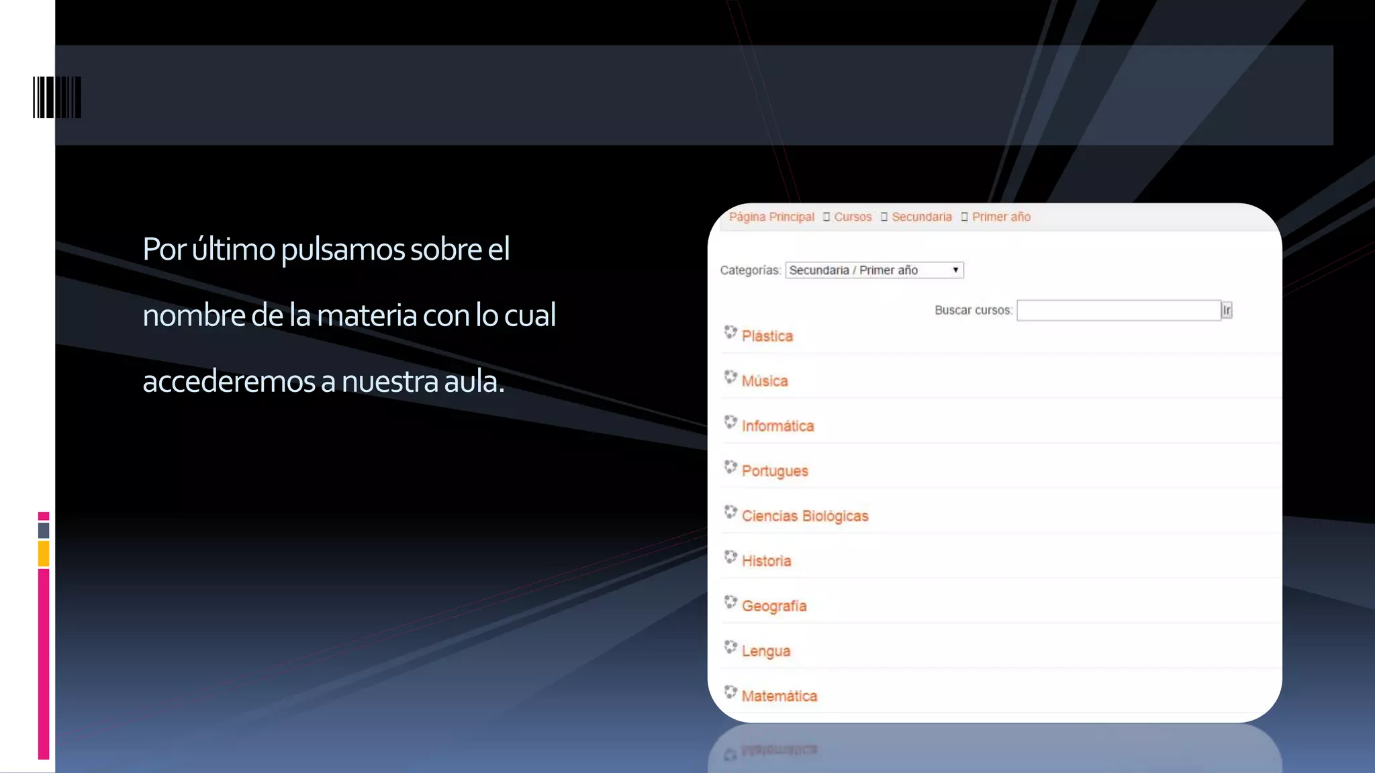Click inside the Buscar cursos search field
The height and width of the screenshot is (773, 1375).
[x=1119, y=310]
